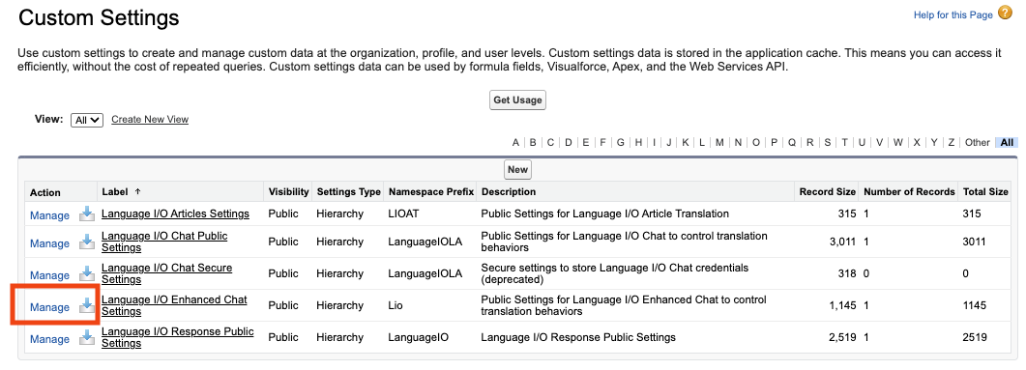Click the Record Size column header
The width and height of the screenshot is (1026, 370).
tap(827, 192)
